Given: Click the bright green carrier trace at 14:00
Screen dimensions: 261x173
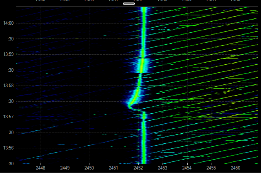Looking at the screenshot, I should click(144, 23).
